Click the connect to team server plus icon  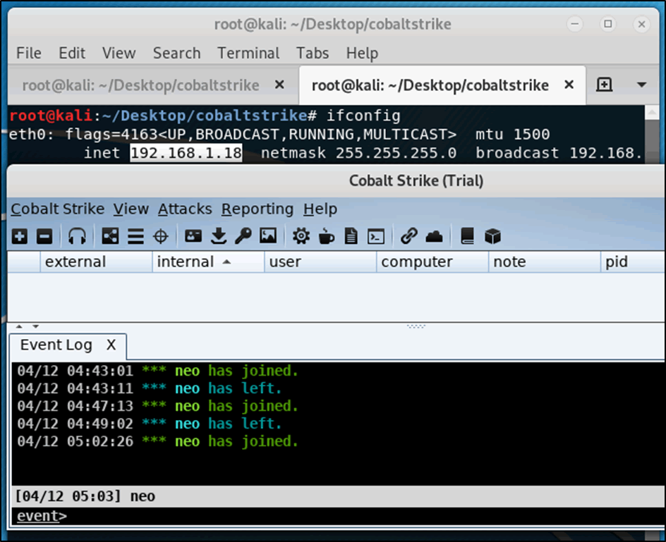(20, 236)
